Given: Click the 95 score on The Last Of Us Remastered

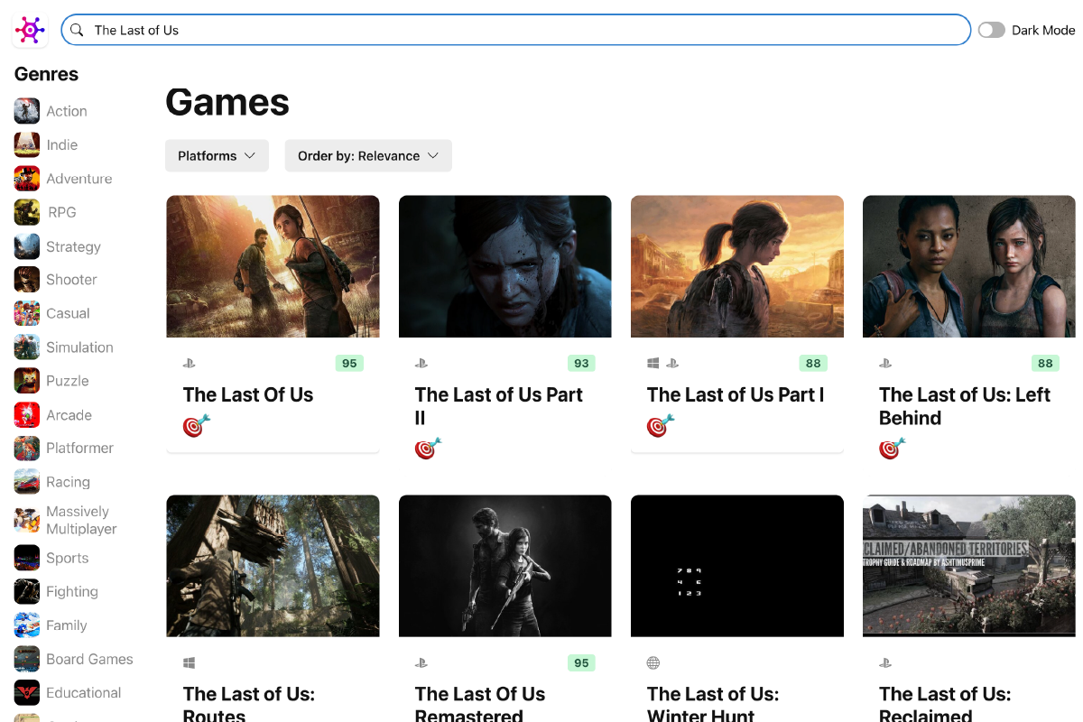Looking at the screenshot, I should coord(581,663).
